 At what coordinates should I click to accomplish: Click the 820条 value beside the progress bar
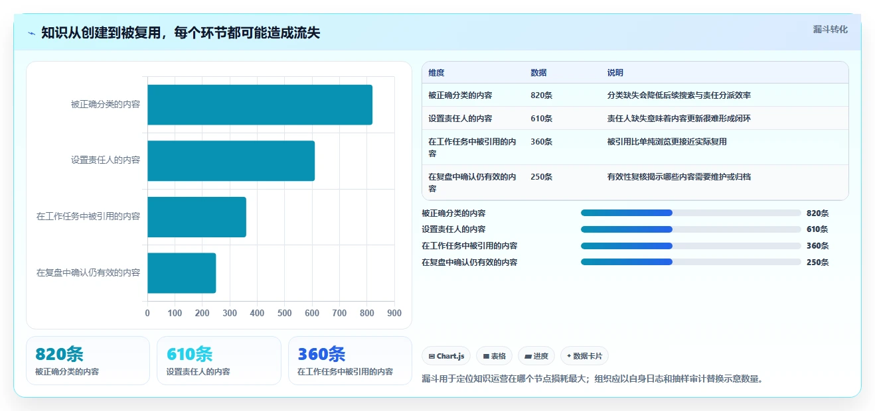click(817, 213)
